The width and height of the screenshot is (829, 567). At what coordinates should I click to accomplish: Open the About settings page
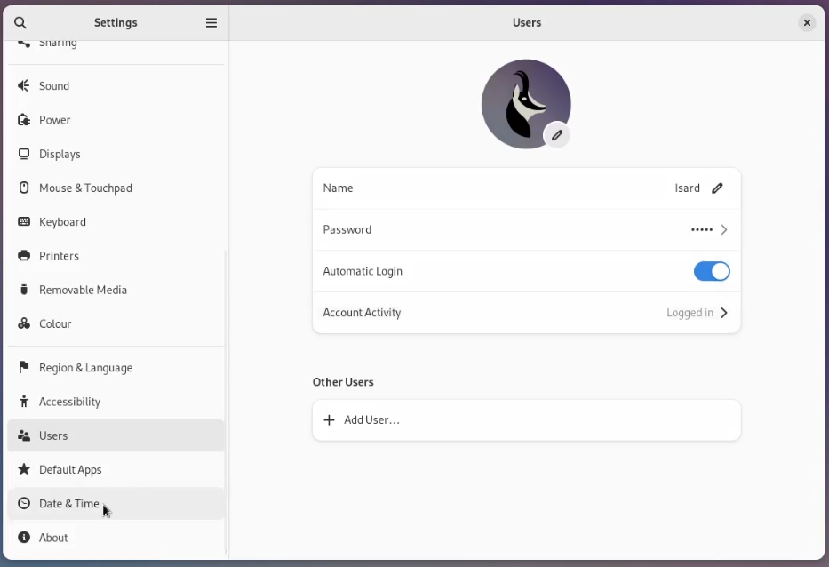pos(53,538)
